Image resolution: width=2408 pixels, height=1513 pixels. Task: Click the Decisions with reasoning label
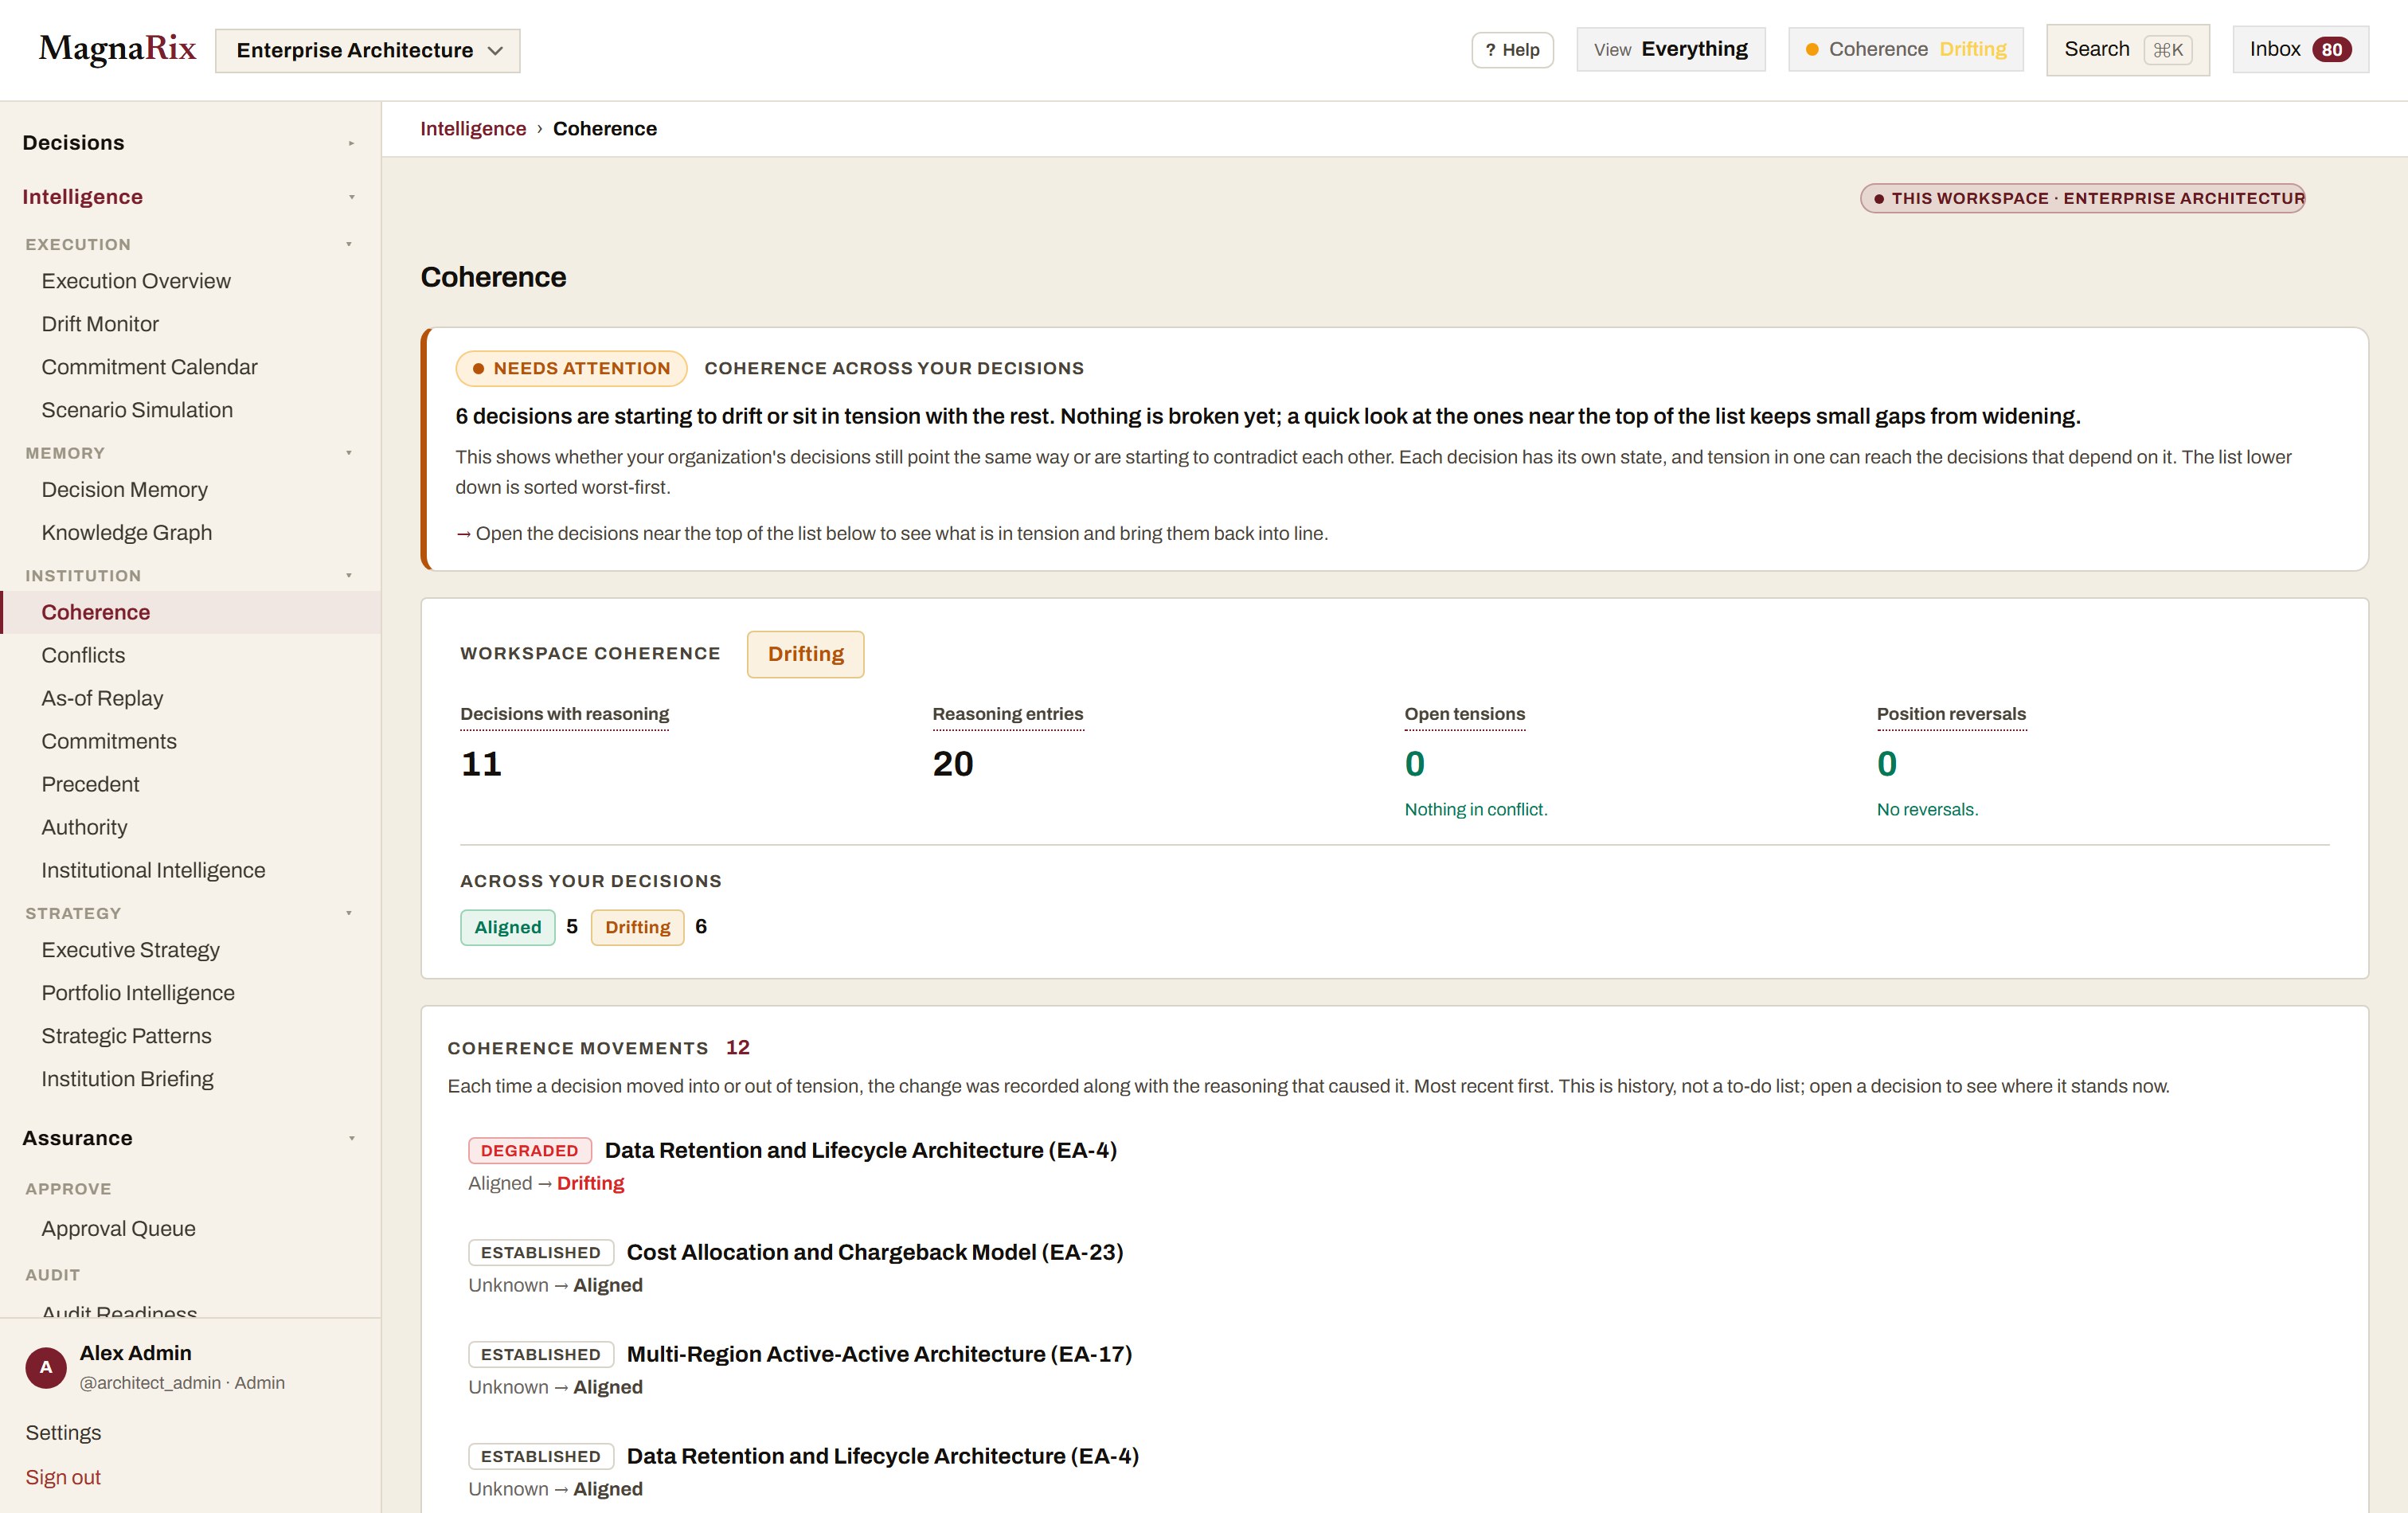click(x=564, y=714)
